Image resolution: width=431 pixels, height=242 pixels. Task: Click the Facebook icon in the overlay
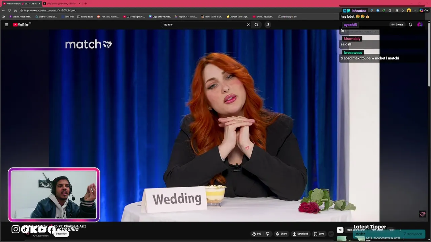pos(51,230)
